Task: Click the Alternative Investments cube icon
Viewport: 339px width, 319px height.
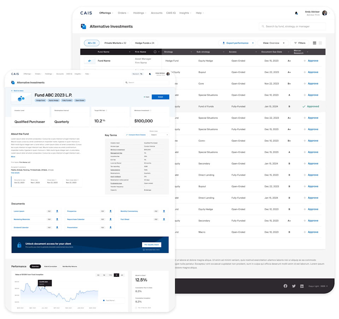Action: point(83,26)
